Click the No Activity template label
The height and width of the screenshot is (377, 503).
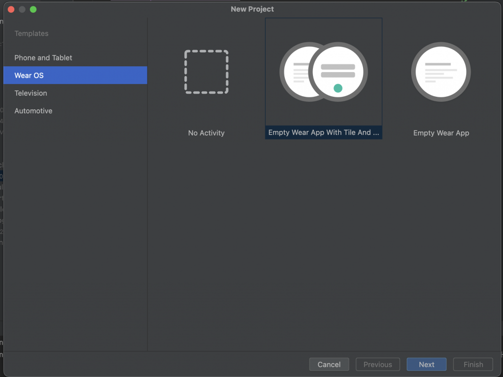tap(206, 133)
